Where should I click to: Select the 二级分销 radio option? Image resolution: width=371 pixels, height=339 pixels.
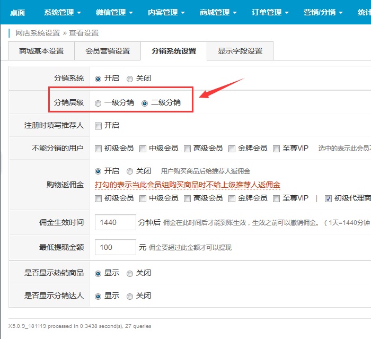click(x=145, y=103)
